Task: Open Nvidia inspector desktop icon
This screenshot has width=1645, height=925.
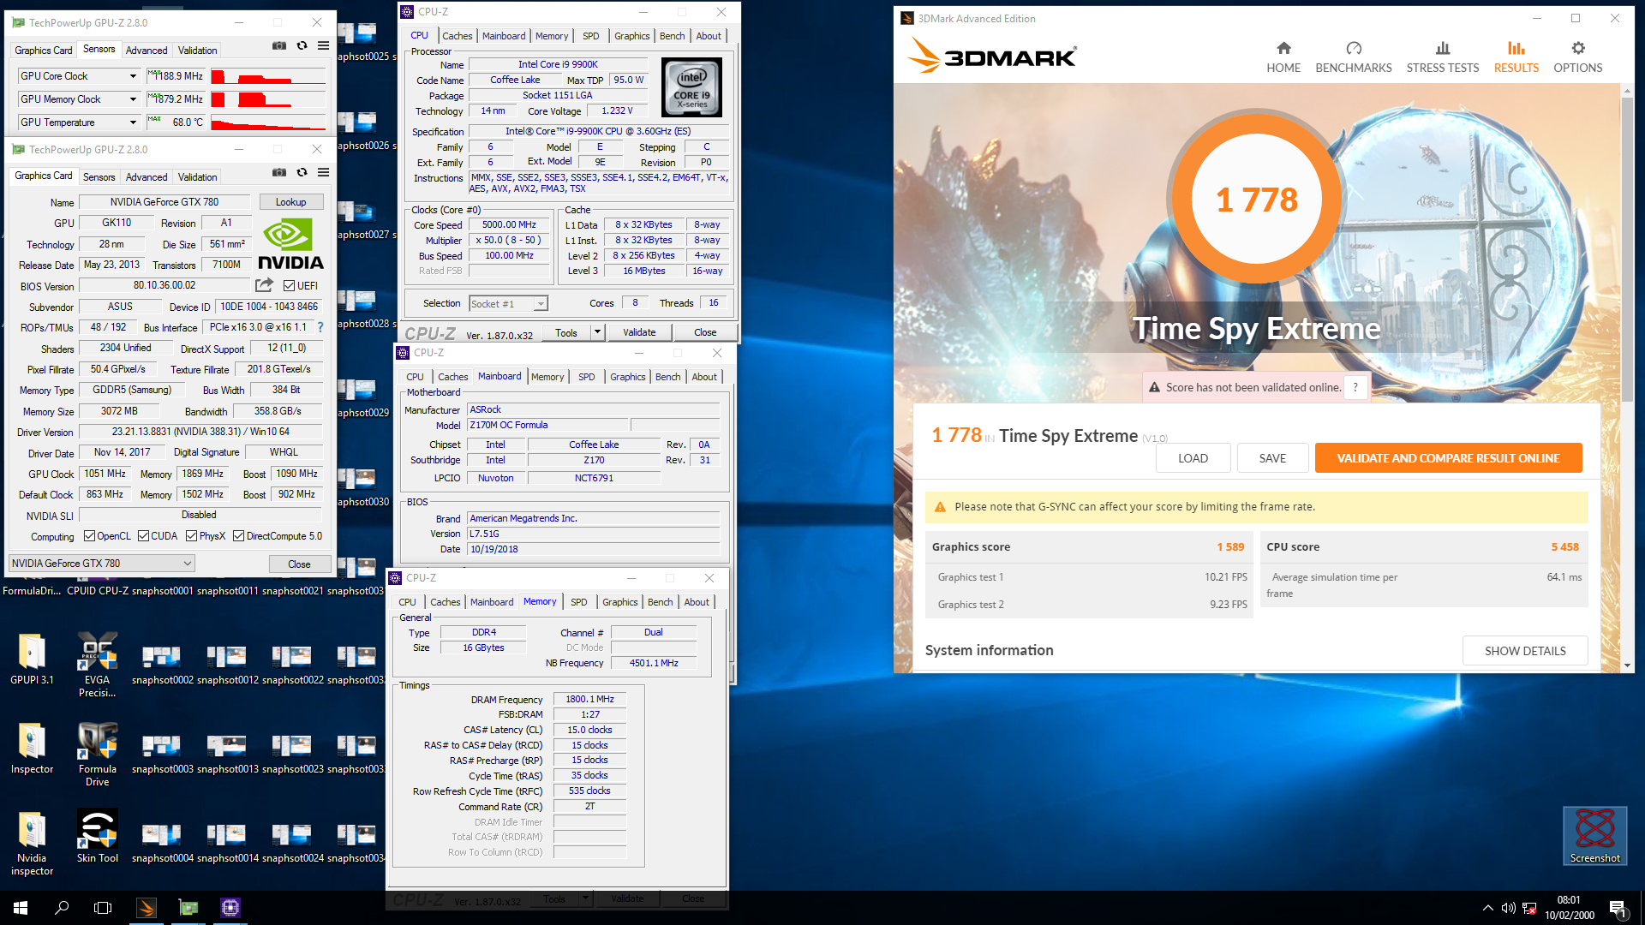Action: [x=32, y=843]
